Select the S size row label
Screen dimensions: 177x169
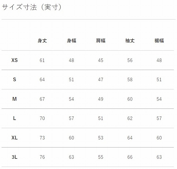pyautogui.click(x=15, y=80)
